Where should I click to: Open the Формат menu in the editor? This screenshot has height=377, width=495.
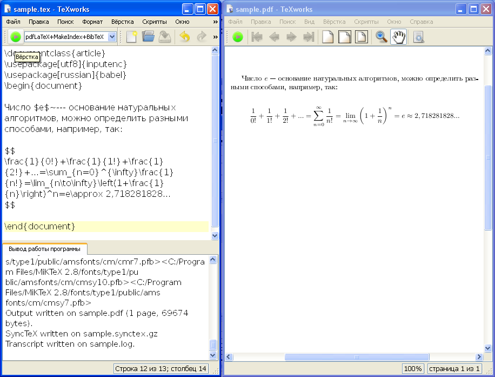92,22
